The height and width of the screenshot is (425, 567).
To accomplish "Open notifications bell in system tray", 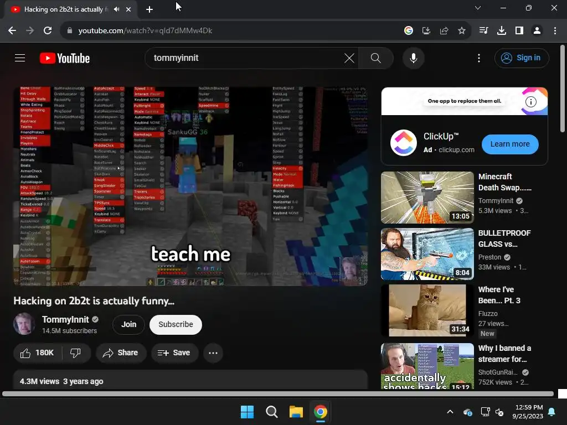I will tap(552, 412).
